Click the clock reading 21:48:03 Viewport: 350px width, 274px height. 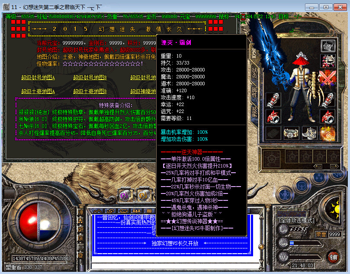point(302,265)
